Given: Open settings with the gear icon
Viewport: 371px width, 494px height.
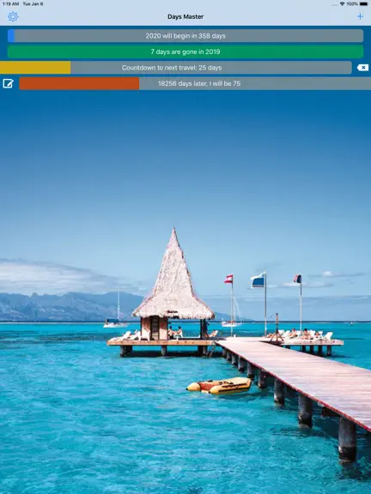Looking at the screenshot, I should click(x=13, y=16).
